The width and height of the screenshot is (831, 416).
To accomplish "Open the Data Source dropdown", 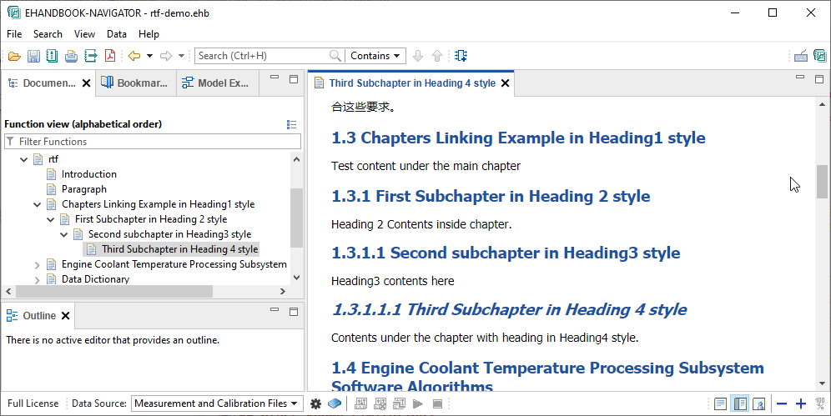I will click(216, 403).
